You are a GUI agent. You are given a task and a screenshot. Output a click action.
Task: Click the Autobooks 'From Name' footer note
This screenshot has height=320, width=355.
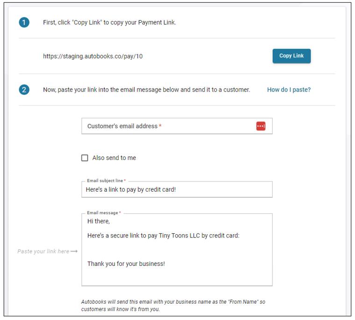point(173,306)
